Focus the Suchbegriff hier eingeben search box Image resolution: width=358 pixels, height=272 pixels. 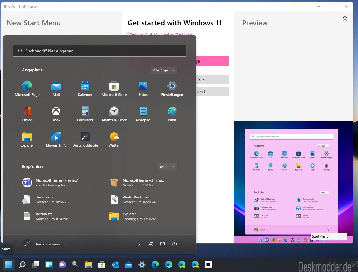point(100,51)
